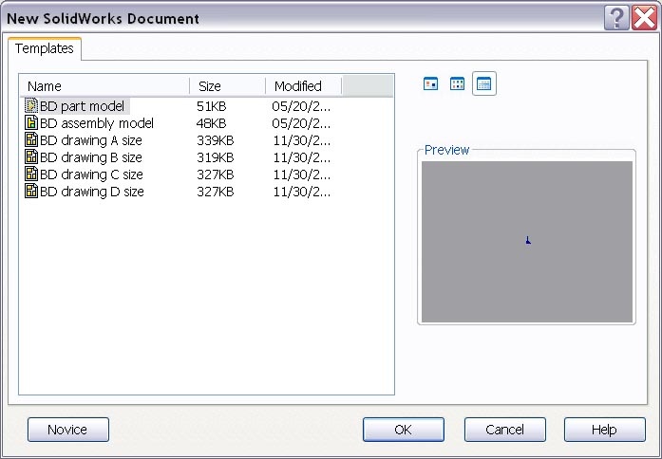Click the BD drawing B size icon
662x459 pixels.
click(31, 157)
